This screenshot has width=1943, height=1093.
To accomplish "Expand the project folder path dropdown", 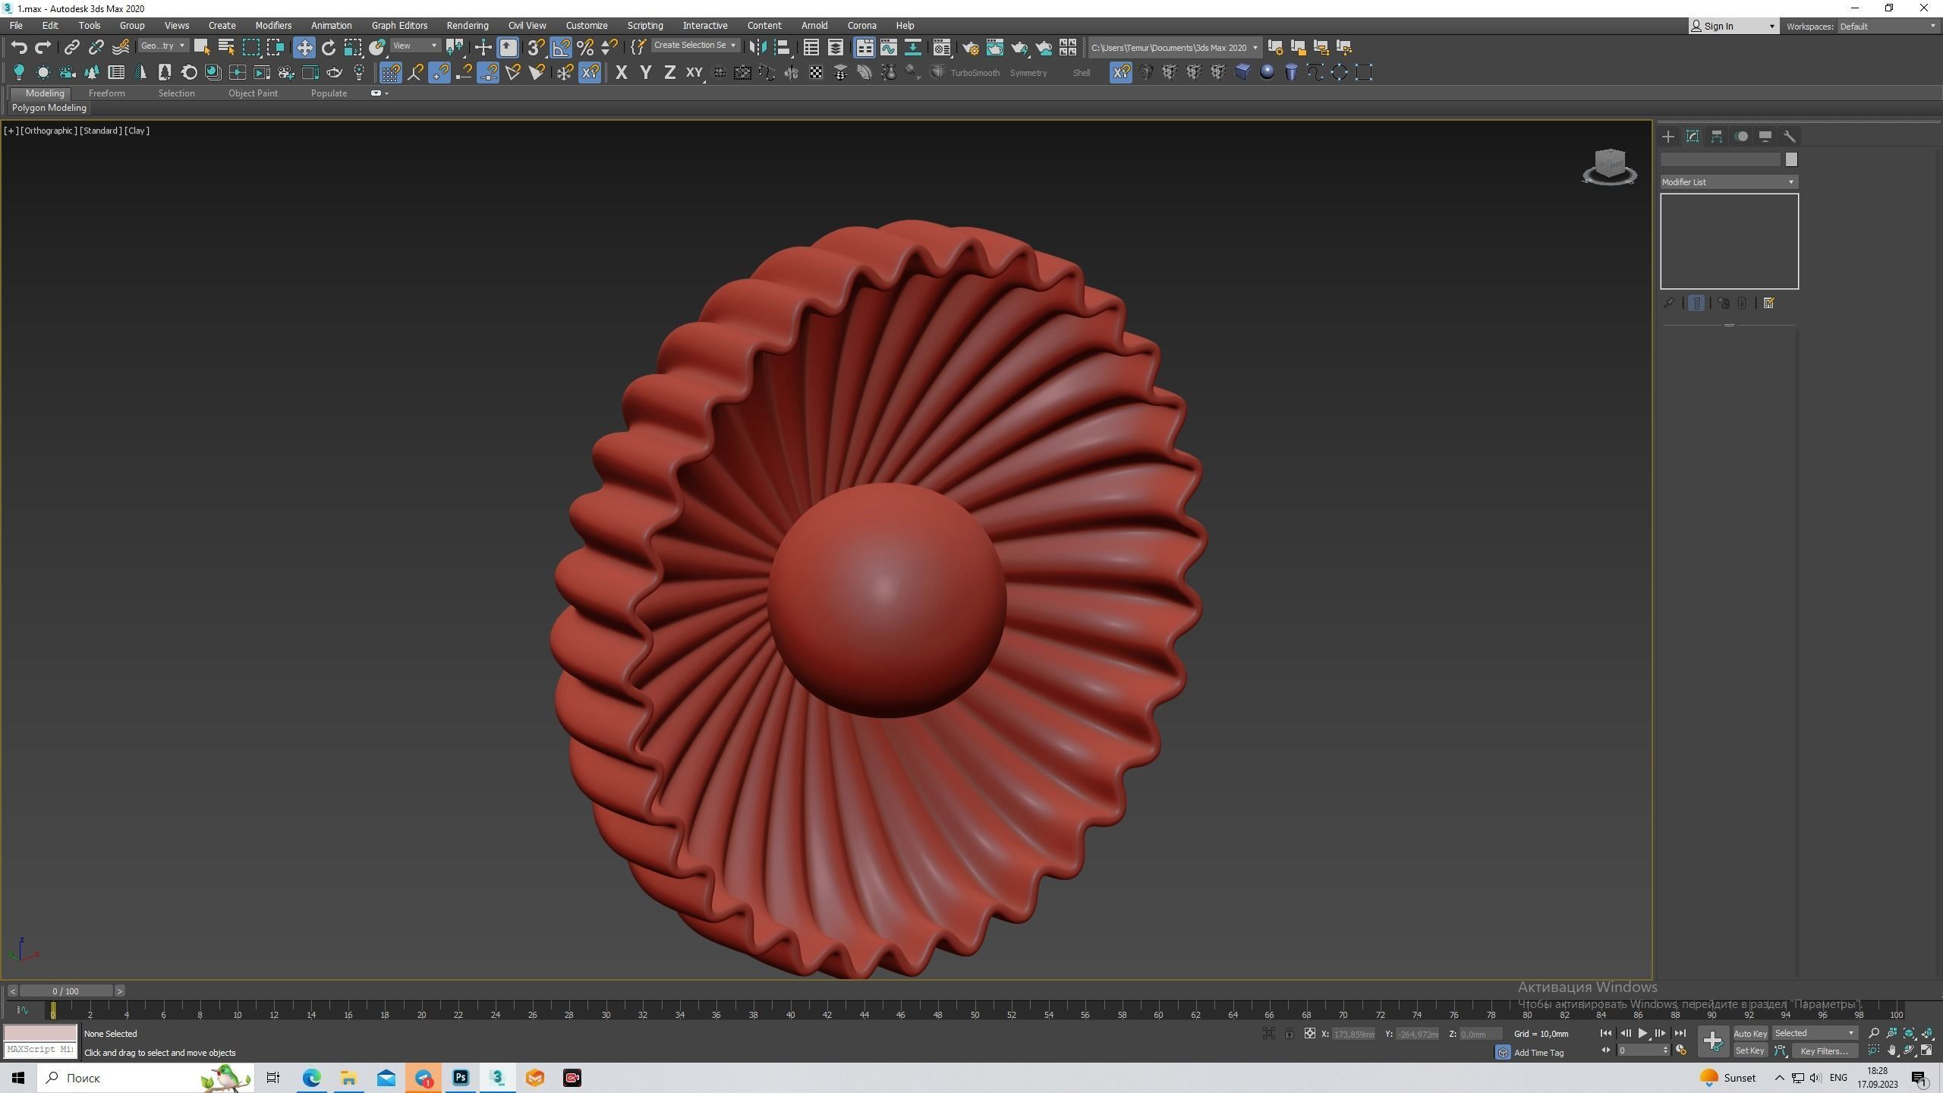I will (x=1255, y=48).
